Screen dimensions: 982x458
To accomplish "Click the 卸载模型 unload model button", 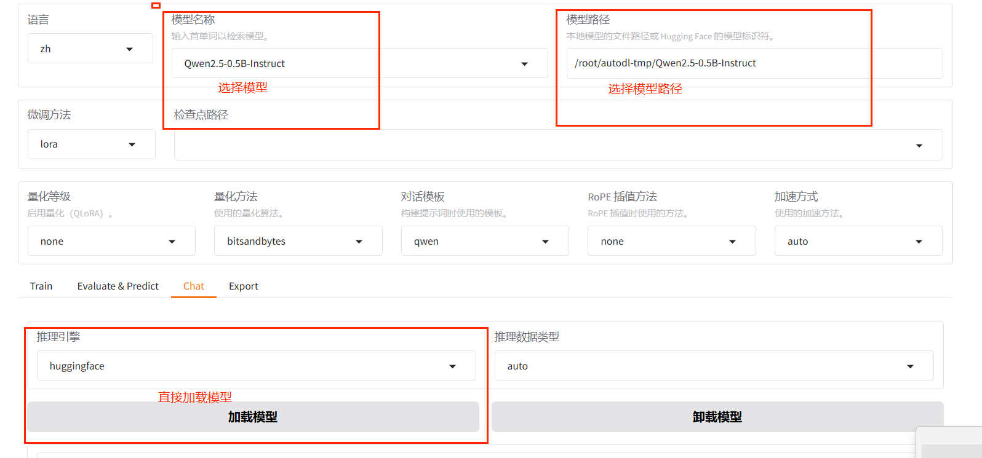I will click(x=717, y=417).
